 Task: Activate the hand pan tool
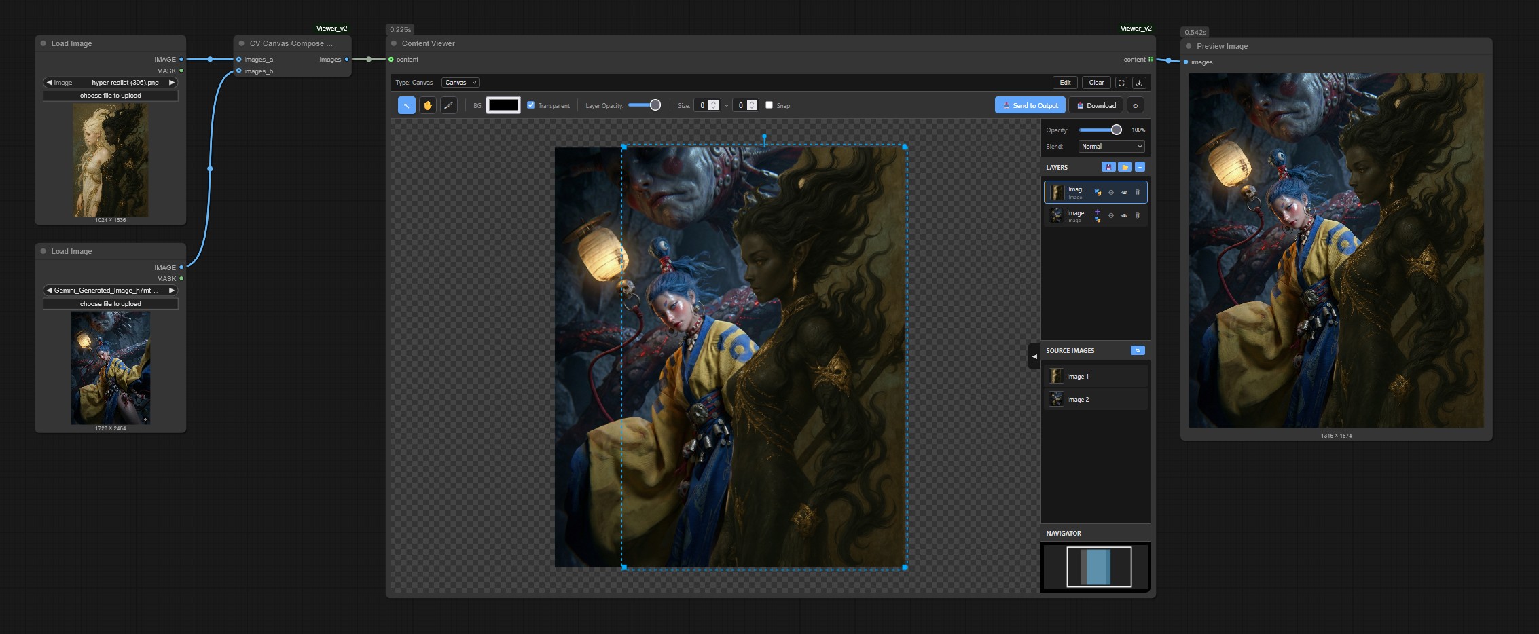tap(428, 105)
